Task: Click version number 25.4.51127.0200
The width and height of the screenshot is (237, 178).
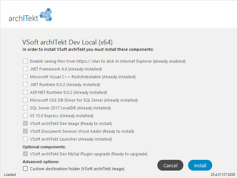Action: (x=223, y=175)
